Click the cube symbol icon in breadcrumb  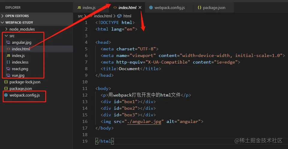click(x=119, y=16)
